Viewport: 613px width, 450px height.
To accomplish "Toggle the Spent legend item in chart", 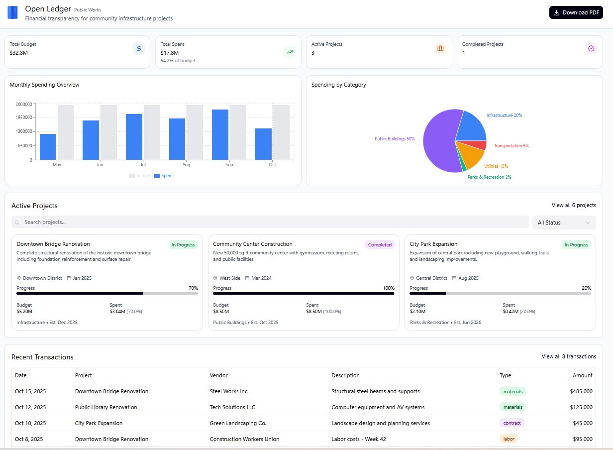I will (164, 176).
